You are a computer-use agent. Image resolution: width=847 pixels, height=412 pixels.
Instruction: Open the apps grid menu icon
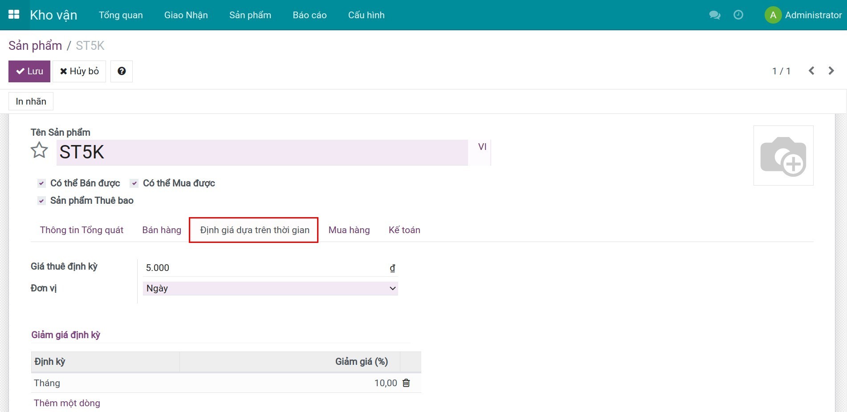pos(14,15)
